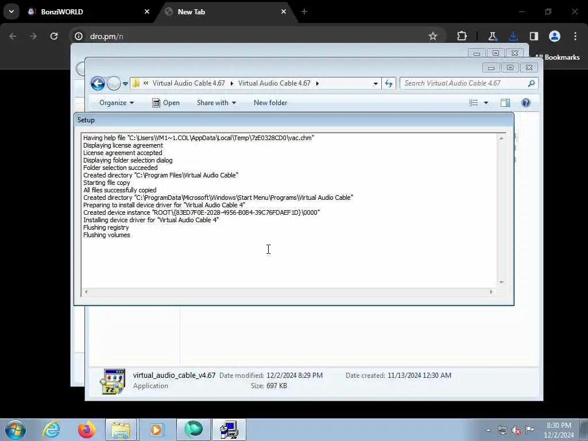The image size is (588, 441).
Task: Open Windows Media Player taskbar icon
Action: [156, 430]
